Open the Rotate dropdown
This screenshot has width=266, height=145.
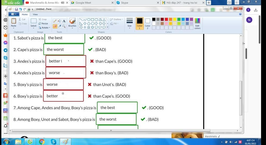[44, 27]
